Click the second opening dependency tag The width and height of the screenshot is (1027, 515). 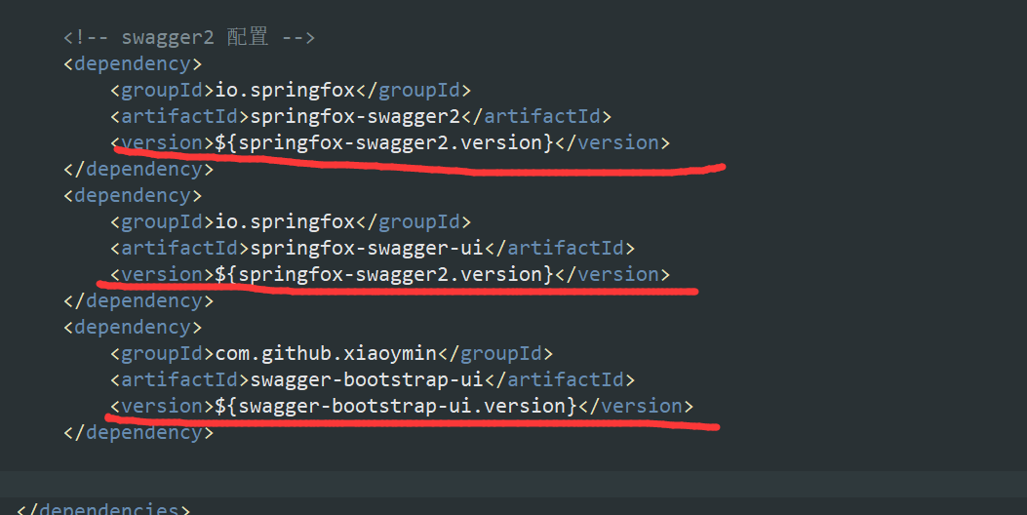coord(133,195)
